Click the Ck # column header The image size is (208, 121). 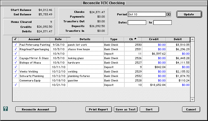[x=133, y=39]
